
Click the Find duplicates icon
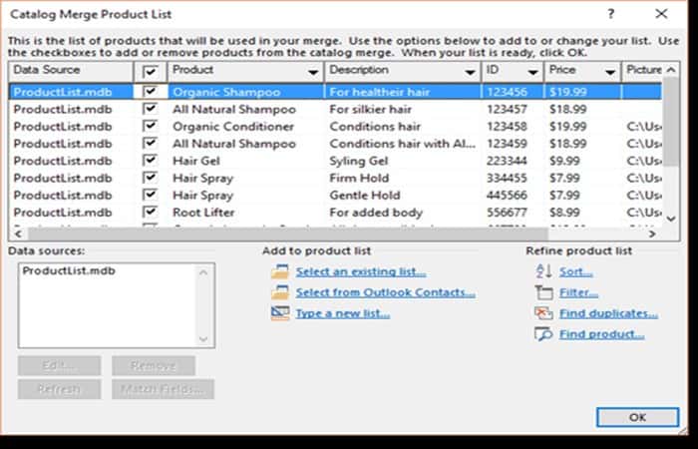pyautogui.click(x=543, y=313)
